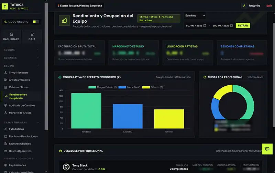
Task: Click the Eterna Tattoo & Piercing Barcelona studio selector
Action: pyautogui.click(x=80, y=6)
